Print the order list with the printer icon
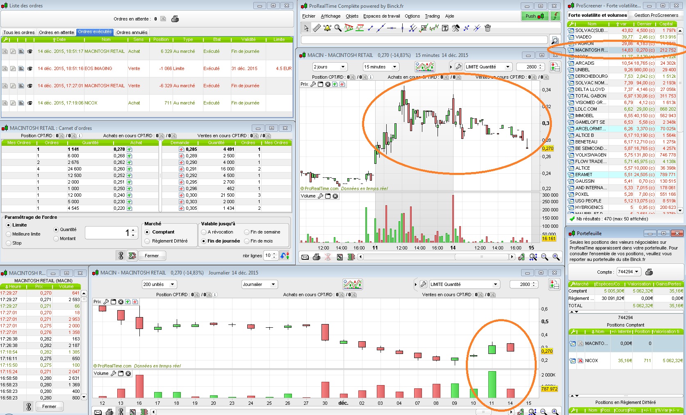 pos(175,19)
